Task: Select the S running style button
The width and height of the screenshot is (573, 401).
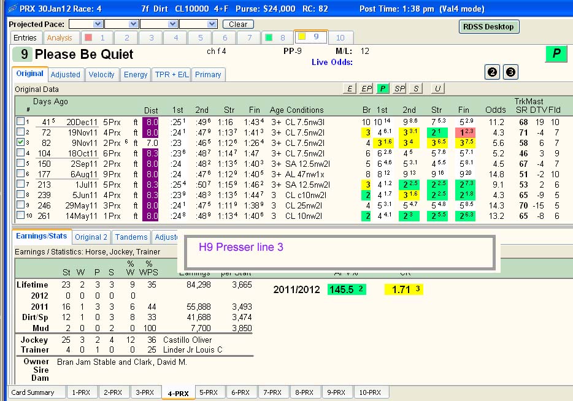Action: 416,88
